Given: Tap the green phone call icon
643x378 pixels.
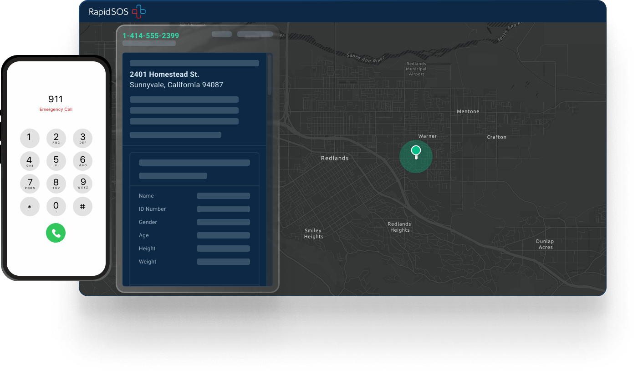Looking at the screenshot, I should pyautogui.click(x=56, y=233).
